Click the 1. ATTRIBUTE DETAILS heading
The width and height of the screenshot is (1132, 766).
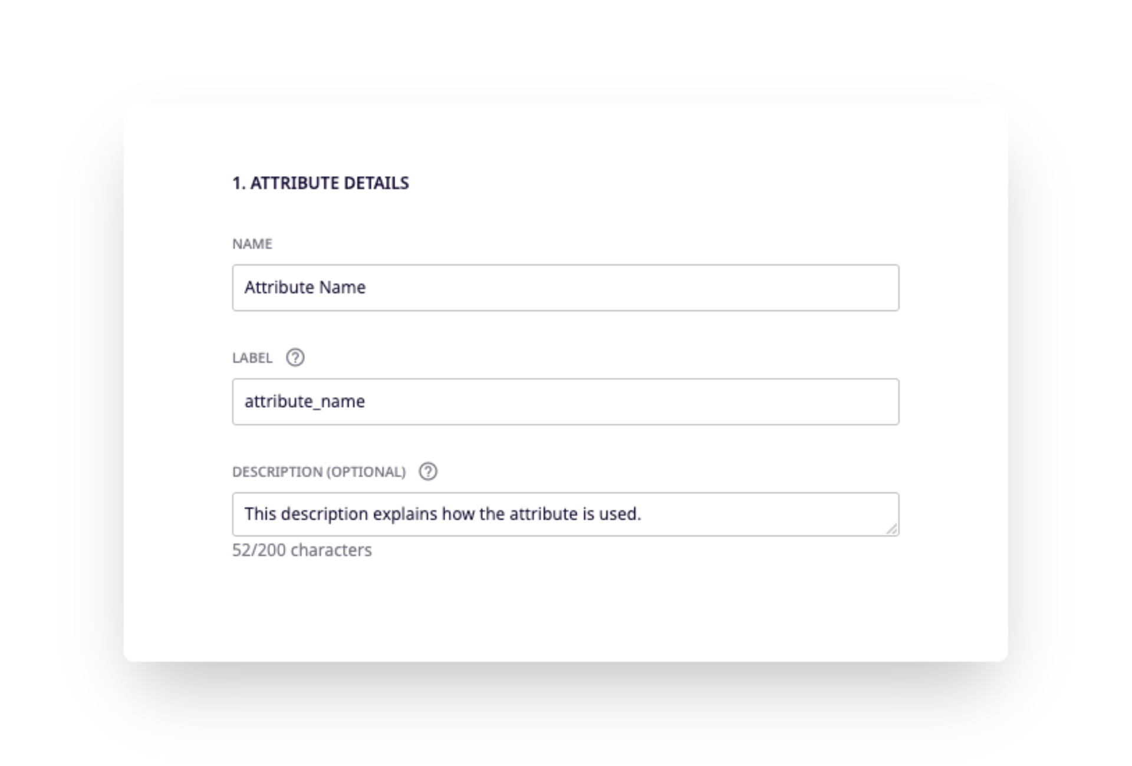pyautogui.click(x=321, y=183)
